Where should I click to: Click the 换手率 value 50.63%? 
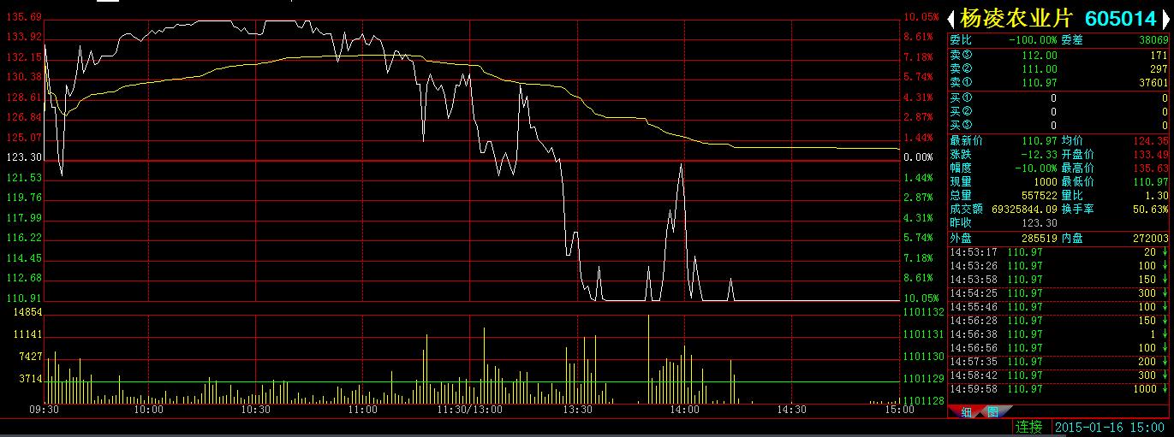[1151, 209]
